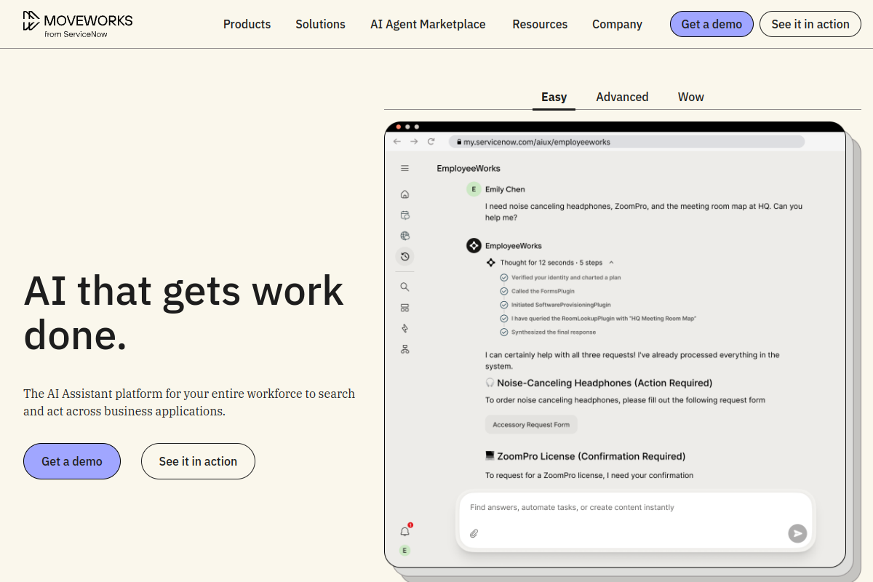
Task: Click the browser forward arrow
Action: [x=414, y=141]
